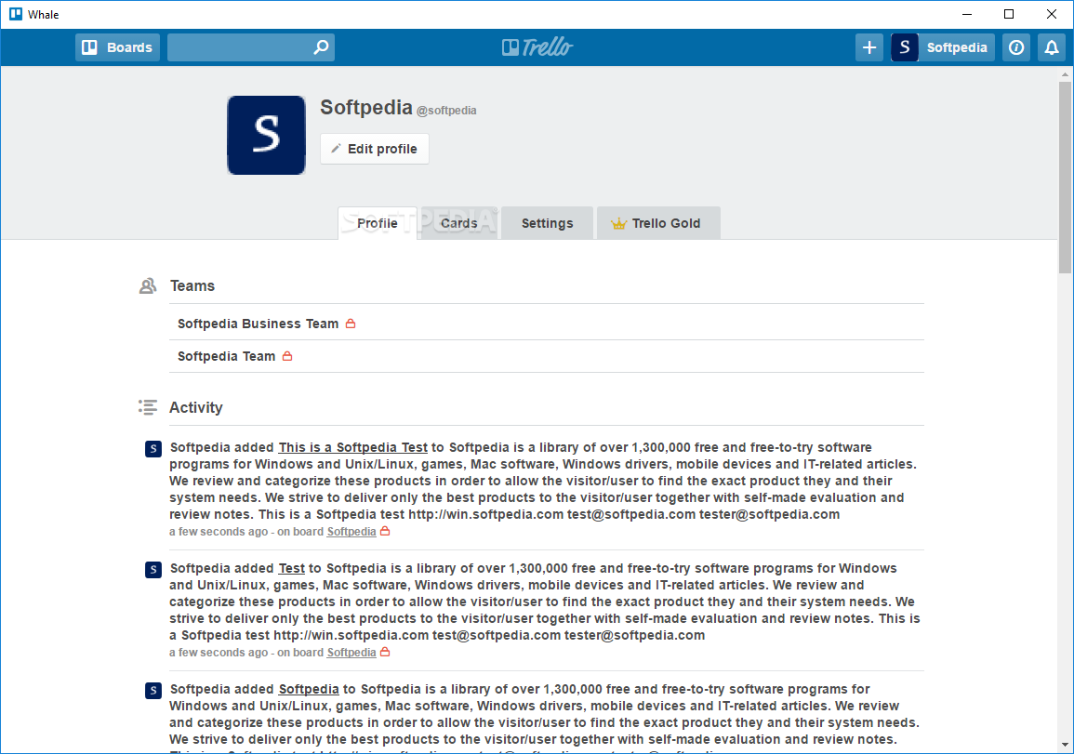Click the scrollbar down arrow

coord(1065,745)
